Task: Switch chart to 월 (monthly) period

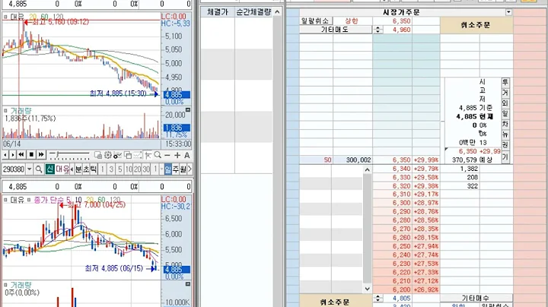Action: coord(183,169)
